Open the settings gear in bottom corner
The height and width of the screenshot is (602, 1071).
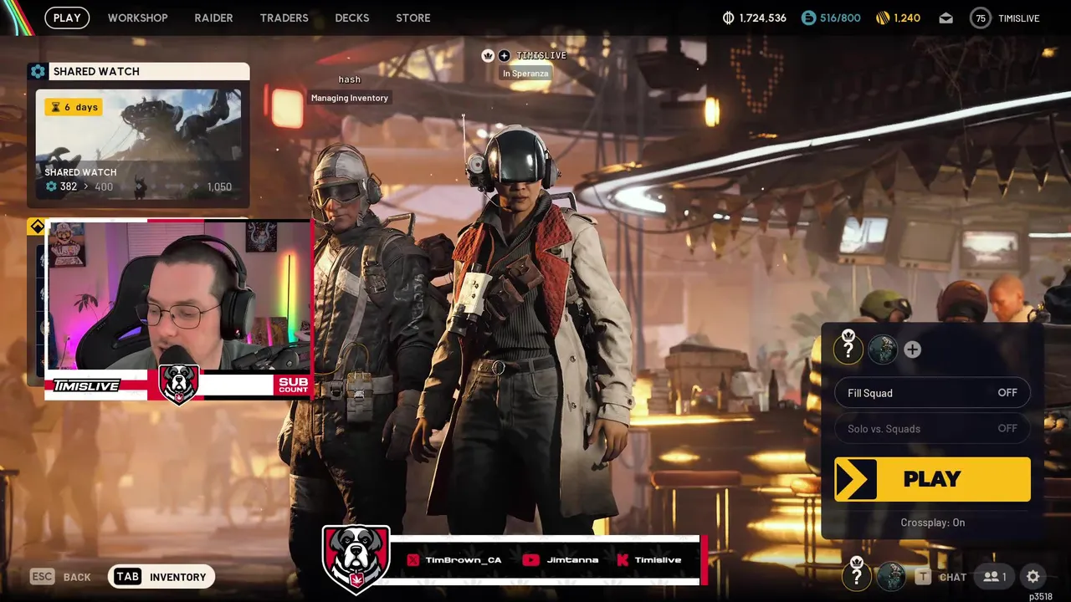click(1033, 576)
